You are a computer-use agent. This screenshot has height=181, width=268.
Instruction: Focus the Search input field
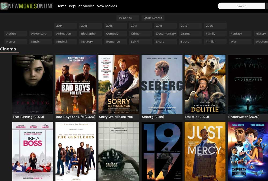tap(241, 6)
